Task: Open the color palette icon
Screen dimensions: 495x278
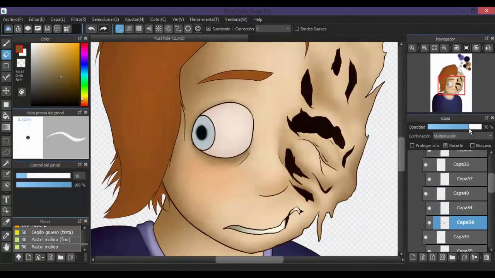Action: click(x=22, y=92)
